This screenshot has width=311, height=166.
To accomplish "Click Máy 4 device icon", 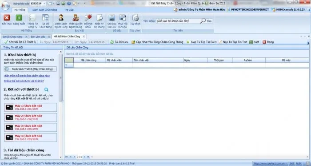I will pos(9,138).
